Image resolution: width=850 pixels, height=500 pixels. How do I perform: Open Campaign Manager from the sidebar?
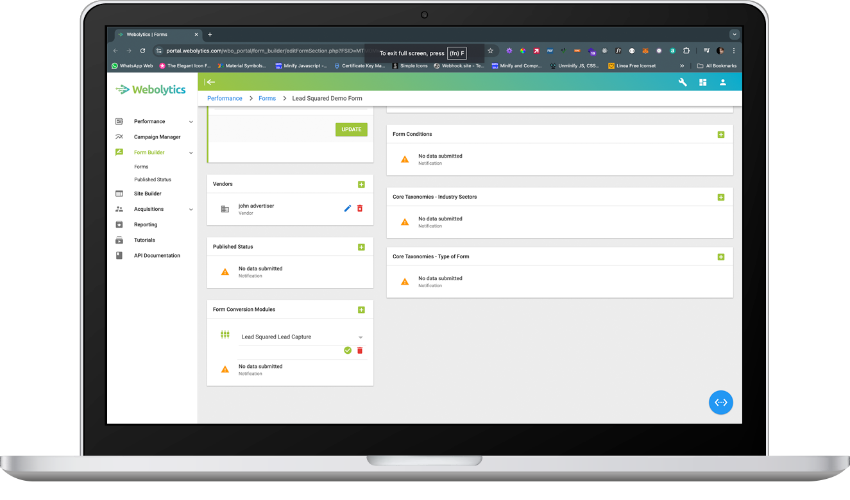coord(157,137)
